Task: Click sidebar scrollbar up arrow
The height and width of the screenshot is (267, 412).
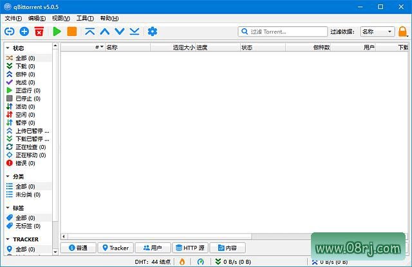Action: [x=55, y=46]
